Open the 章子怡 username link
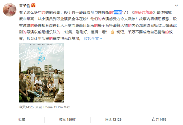The height and width of the screenshot is (125, 183). coord(25,5)
